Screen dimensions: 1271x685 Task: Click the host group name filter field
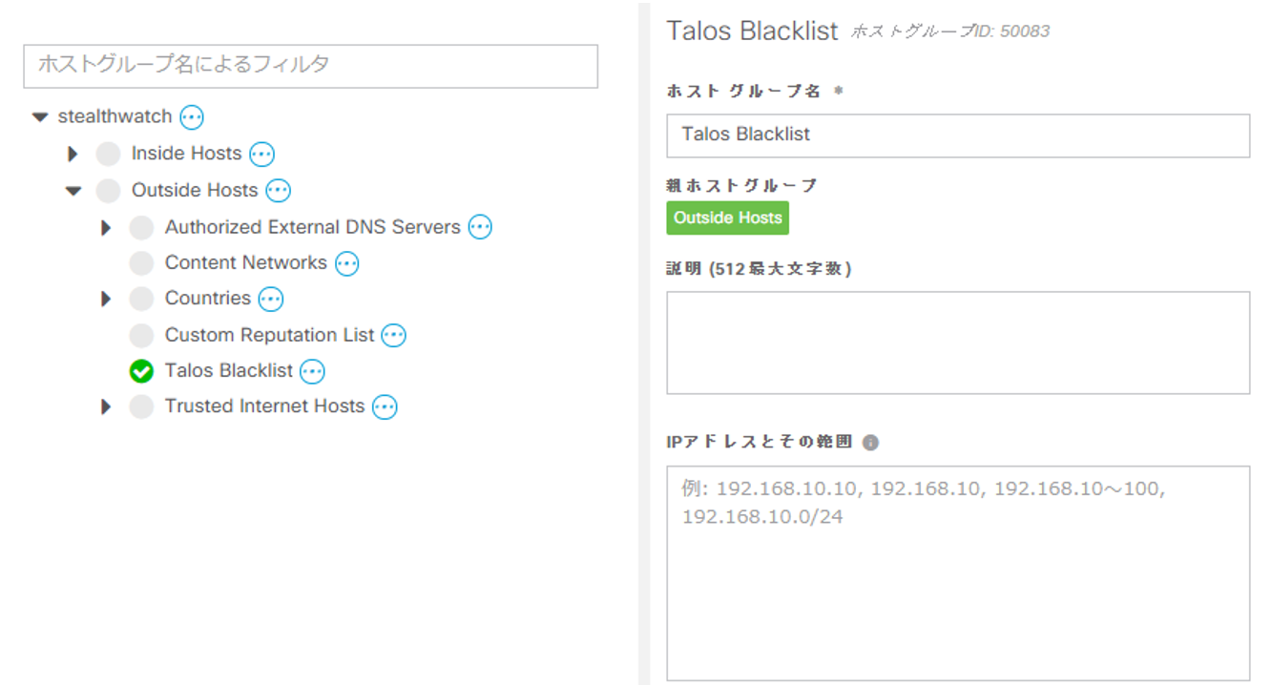pyautogui.click(x=310, y=66)
